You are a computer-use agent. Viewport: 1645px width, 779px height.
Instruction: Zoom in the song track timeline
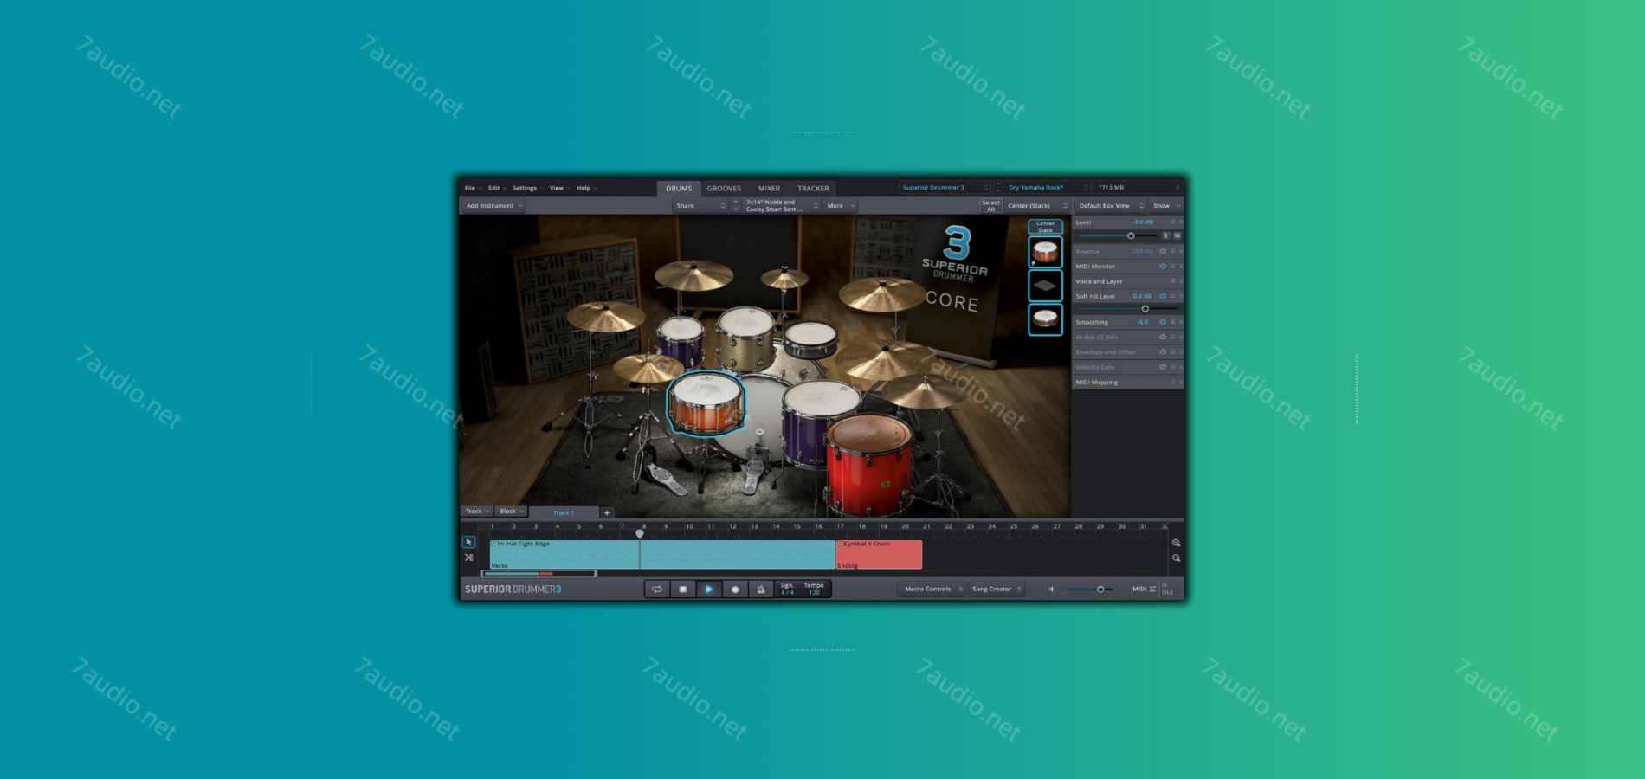click(x=1176, y=543)
